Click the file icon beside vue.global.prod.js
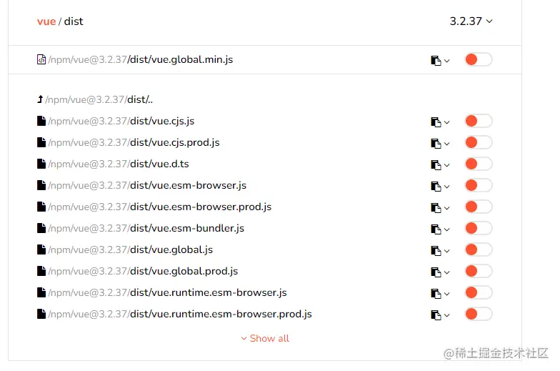560x371 pixels. coord(41,271)
